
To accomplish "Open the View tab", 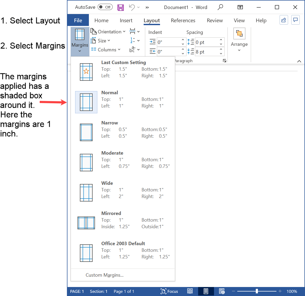I will [x=239, y=20].
